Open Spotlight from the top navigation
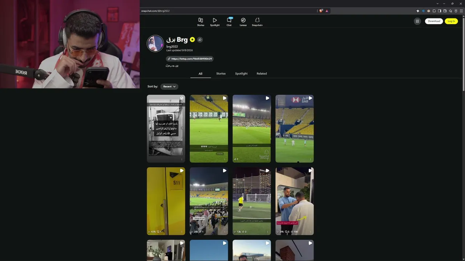 click(215, 22)
